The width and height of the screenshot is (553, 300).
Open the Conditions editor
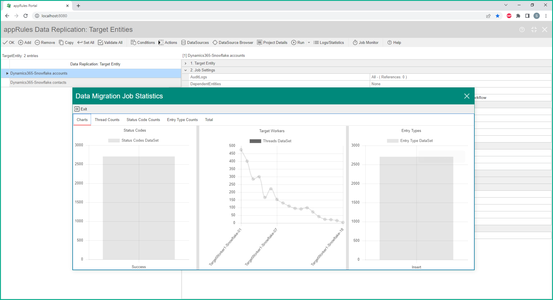click(143, 42)
